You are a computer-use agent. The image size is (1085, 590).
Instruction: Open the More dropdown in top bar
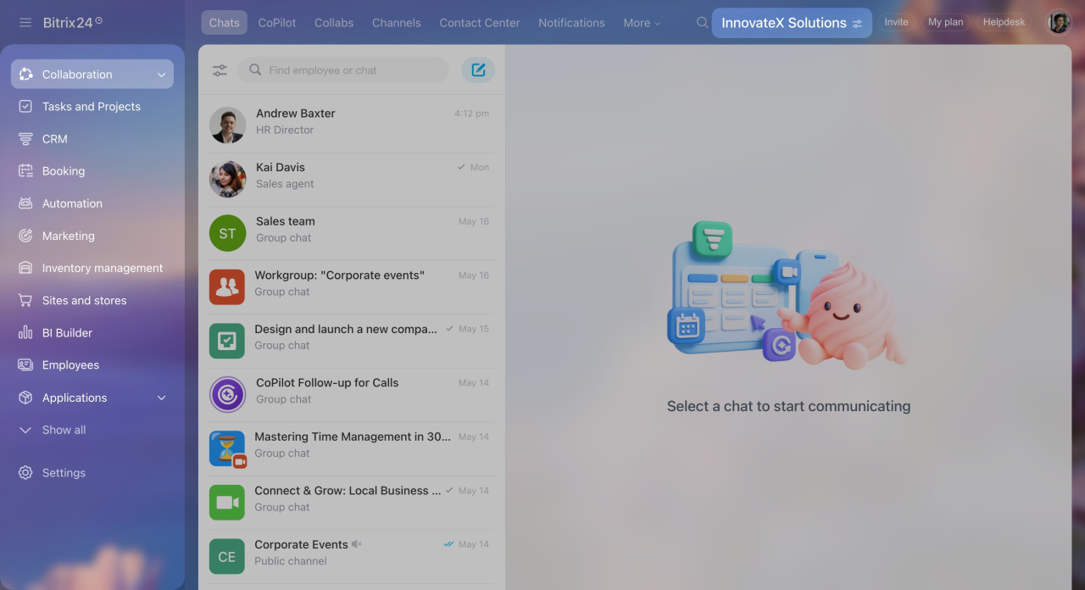coord(642,23)
